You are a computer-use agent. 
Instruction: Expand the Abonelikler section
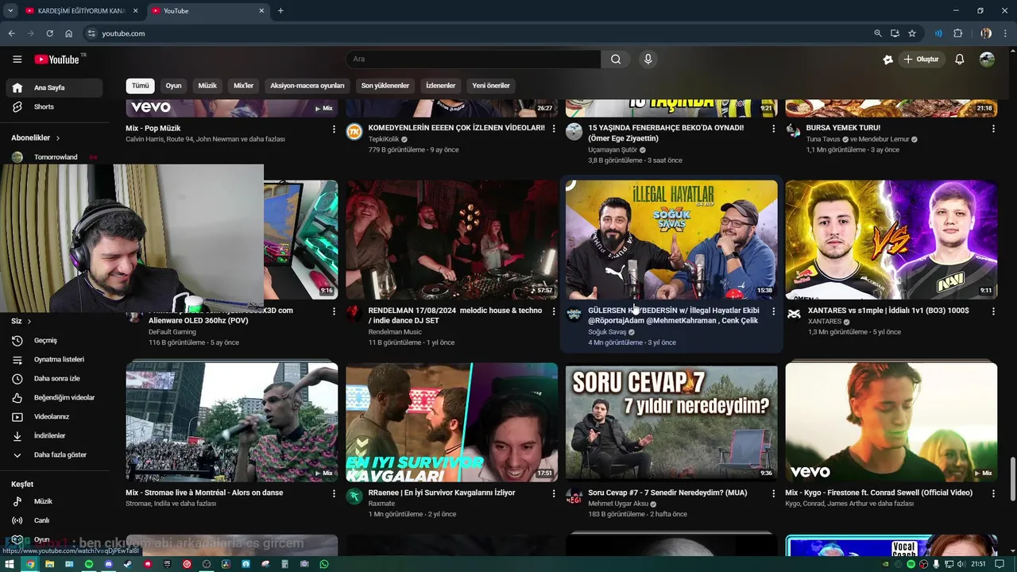pyautogui.click(x=36, y=137)
